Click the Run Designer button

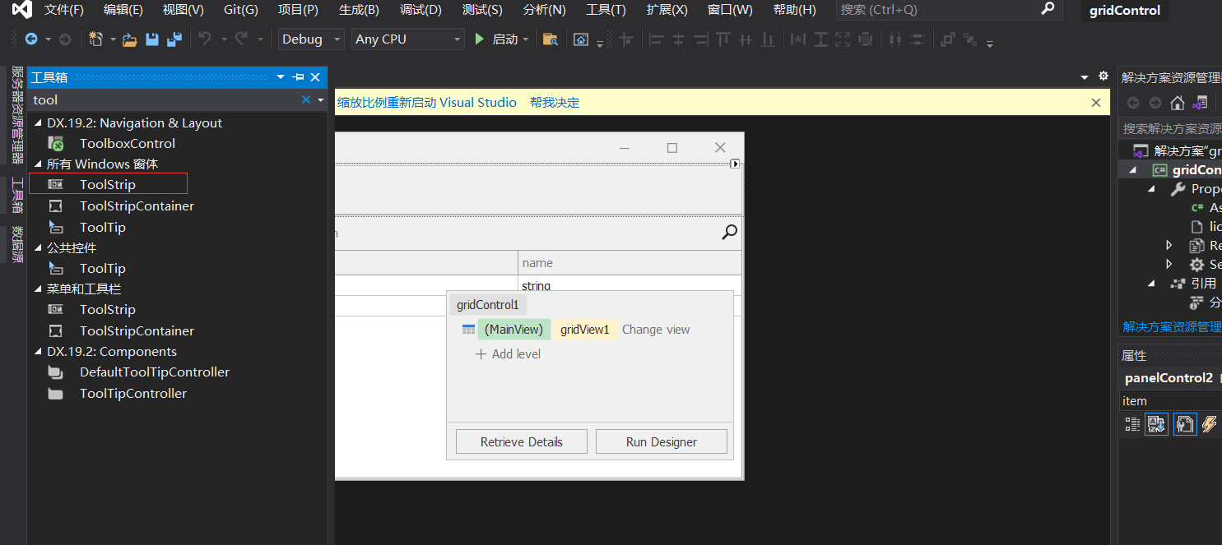tap(662, 441)
